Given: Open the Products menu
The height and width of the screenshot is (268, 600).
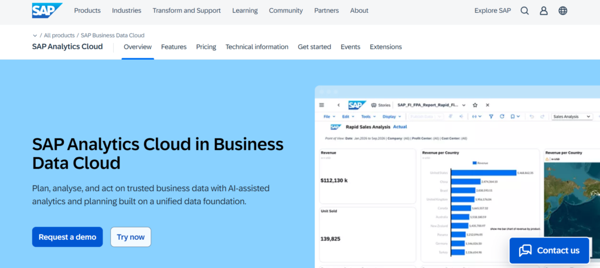Looking at the screenshot, I should coord(87,11).
